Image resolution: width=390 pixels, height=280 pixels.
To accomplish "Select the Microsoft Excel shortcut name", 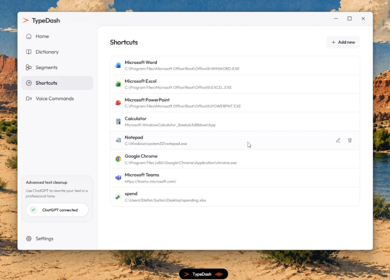I will [140, 81].
